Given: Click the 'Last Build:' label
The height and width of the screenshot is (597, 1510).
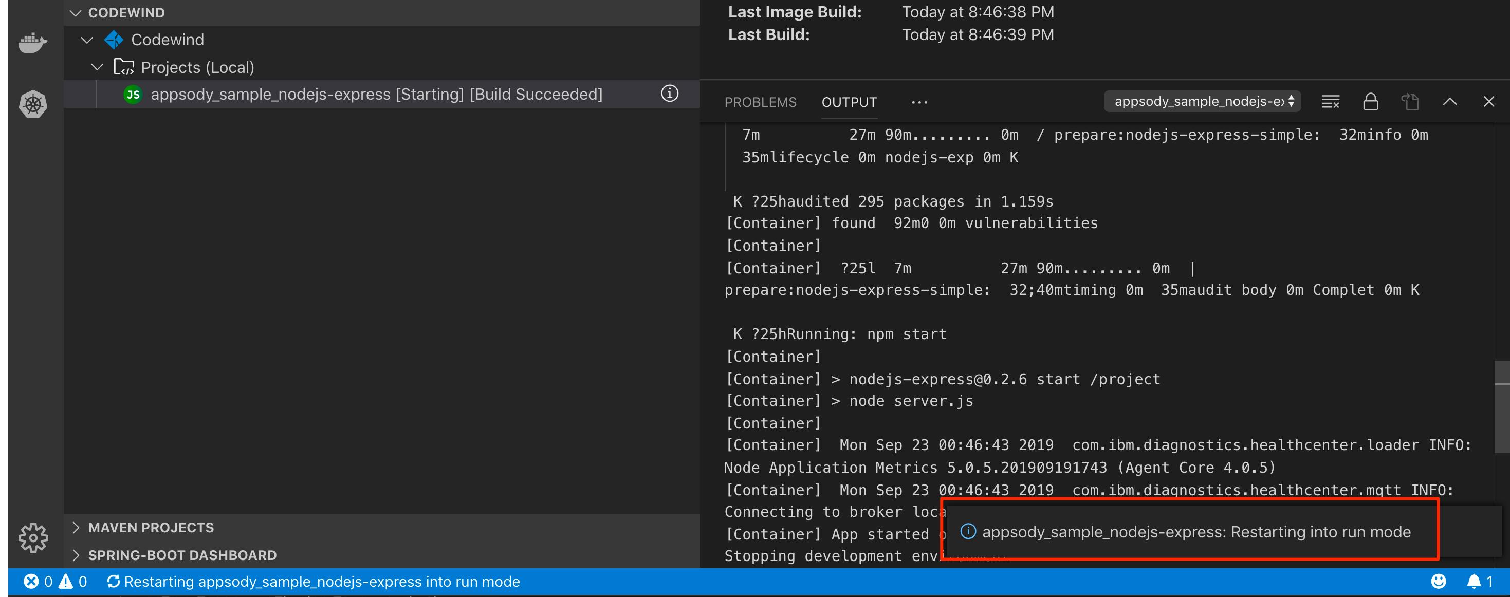Looking at the screenshot, I should [x=768, y=35].
